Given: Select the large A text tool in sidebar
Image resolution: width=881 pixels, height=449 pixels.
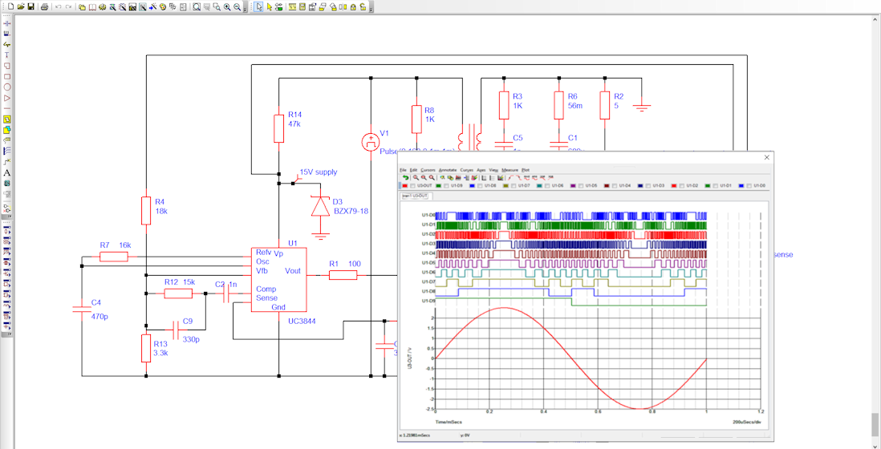Looking at the screenshot, I should pos(7,173).
